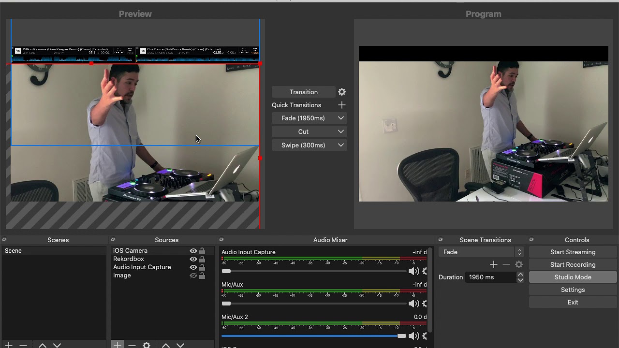
Task: Mute the Mic/Aux 2 channel
Action: pyautogui.click(x=413, y=336)
